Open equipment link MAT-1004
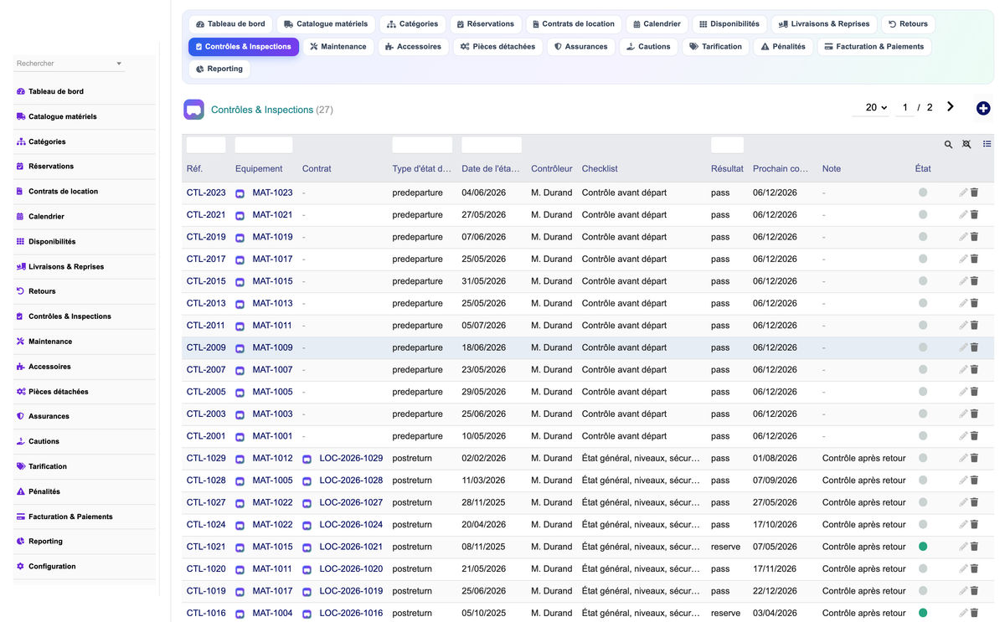The height and width of the screenshot is (622, 1005). (272, 614)
